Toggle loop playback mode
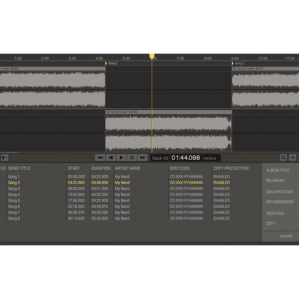This screenshot has width=299, height=299. click(132, 158)
